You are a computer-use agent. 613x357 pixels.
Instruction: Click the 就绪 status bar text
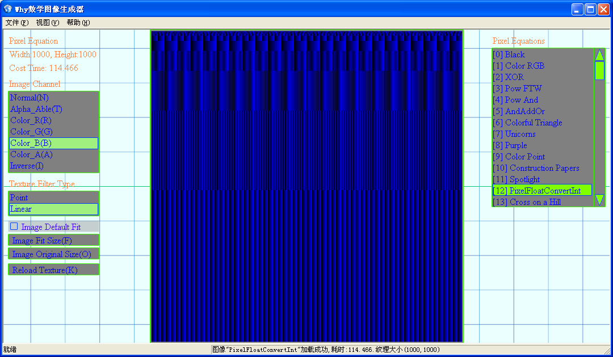click(x=10, y=350)
